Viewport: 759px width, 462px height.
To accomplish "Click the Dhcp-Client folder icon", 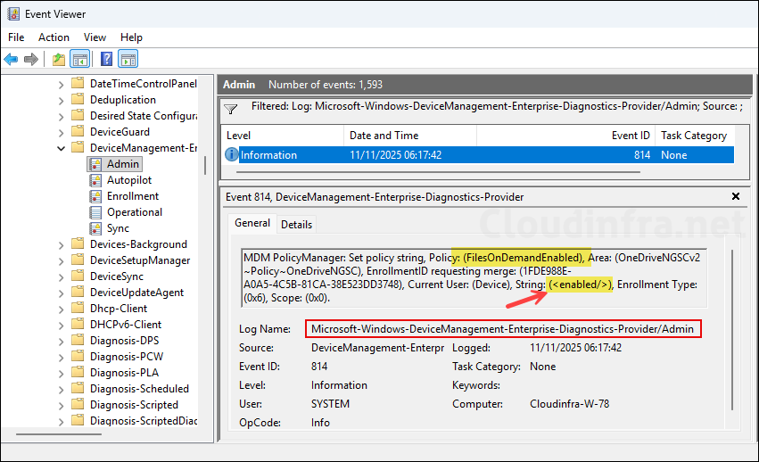I will coord(78,308).
